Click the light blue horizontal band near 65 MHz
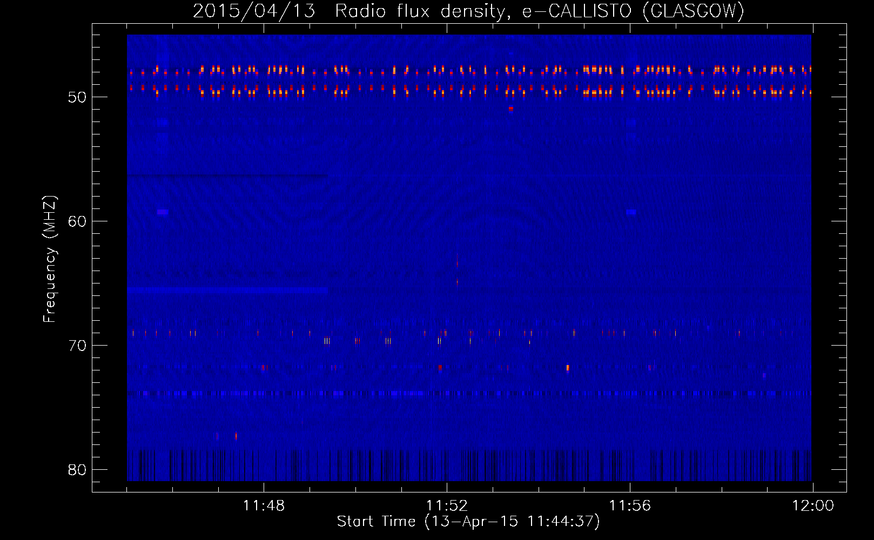This screenshot has width=874, height=540. [x=227, y=291]
